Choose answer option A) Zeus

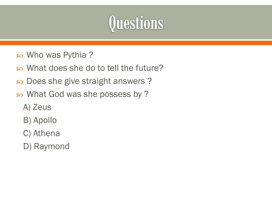tap(37, 107)
